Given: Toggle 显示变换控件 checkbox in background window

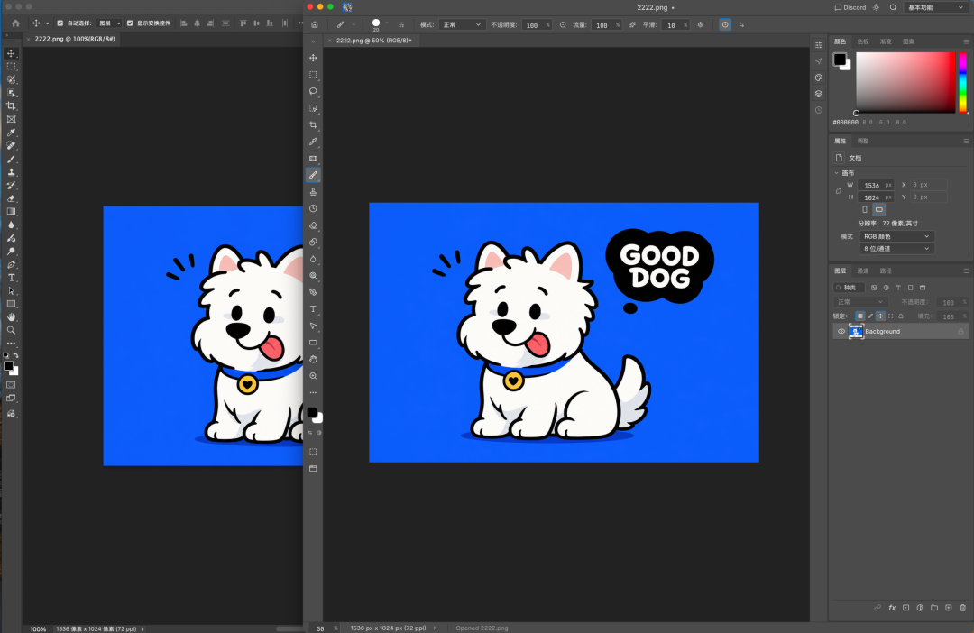Looking at the screenshot, I should 130,23.
